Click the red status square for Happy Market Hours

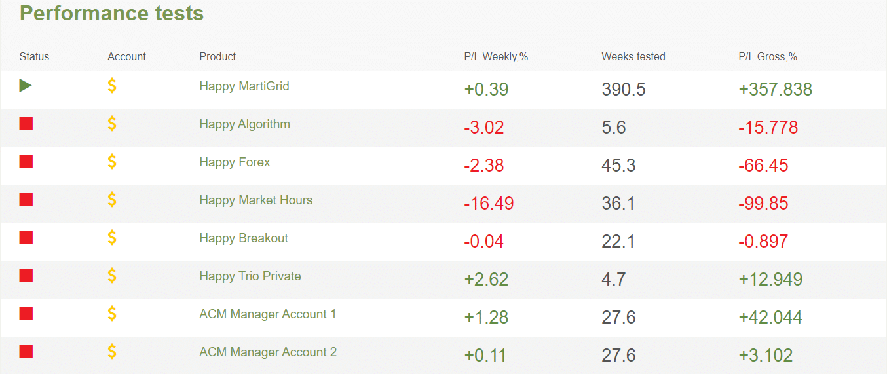pyautogui.click(x=26, y=199)
